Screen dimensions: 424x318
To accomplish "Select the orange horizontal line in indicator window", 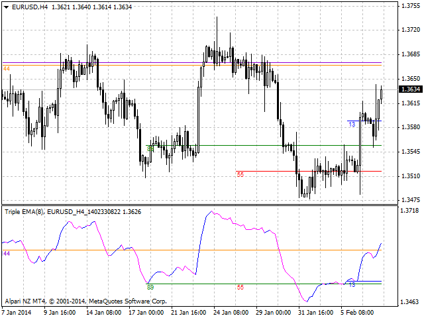I will [x=192, y=250].
